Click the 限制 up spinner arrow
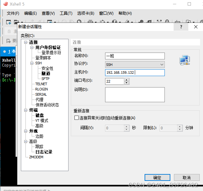The height and width of the screenshot is (191, 203). (180, 126)
